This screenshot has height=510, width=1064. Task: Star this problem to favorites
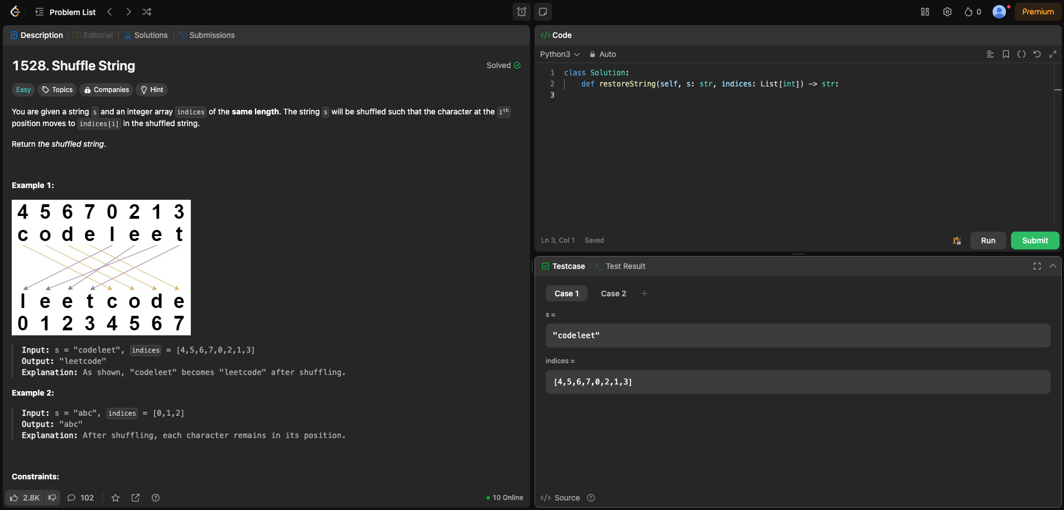(115, 498)
